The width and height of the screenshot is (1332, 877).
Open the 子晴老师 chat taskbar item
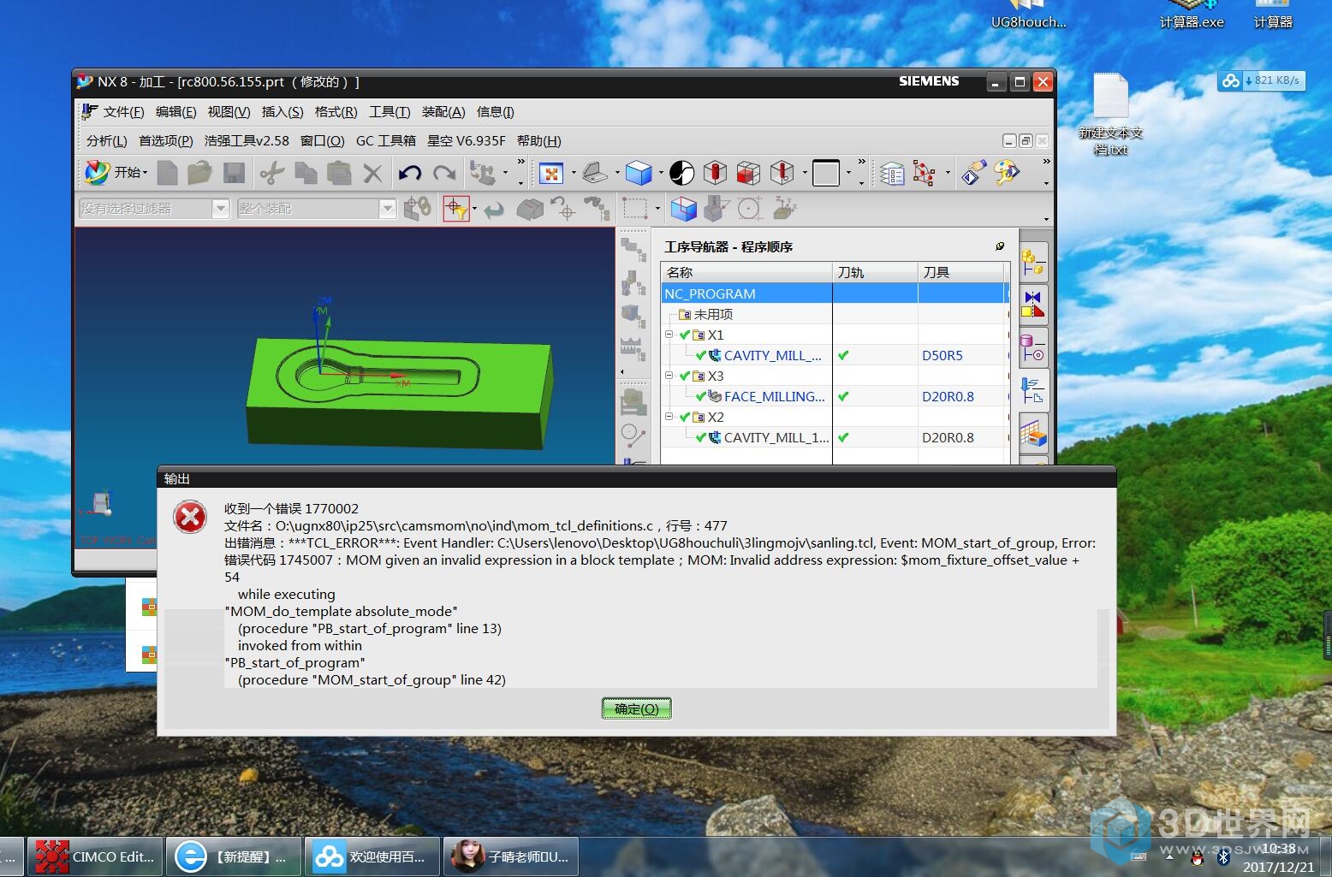[x=510, y=856]
